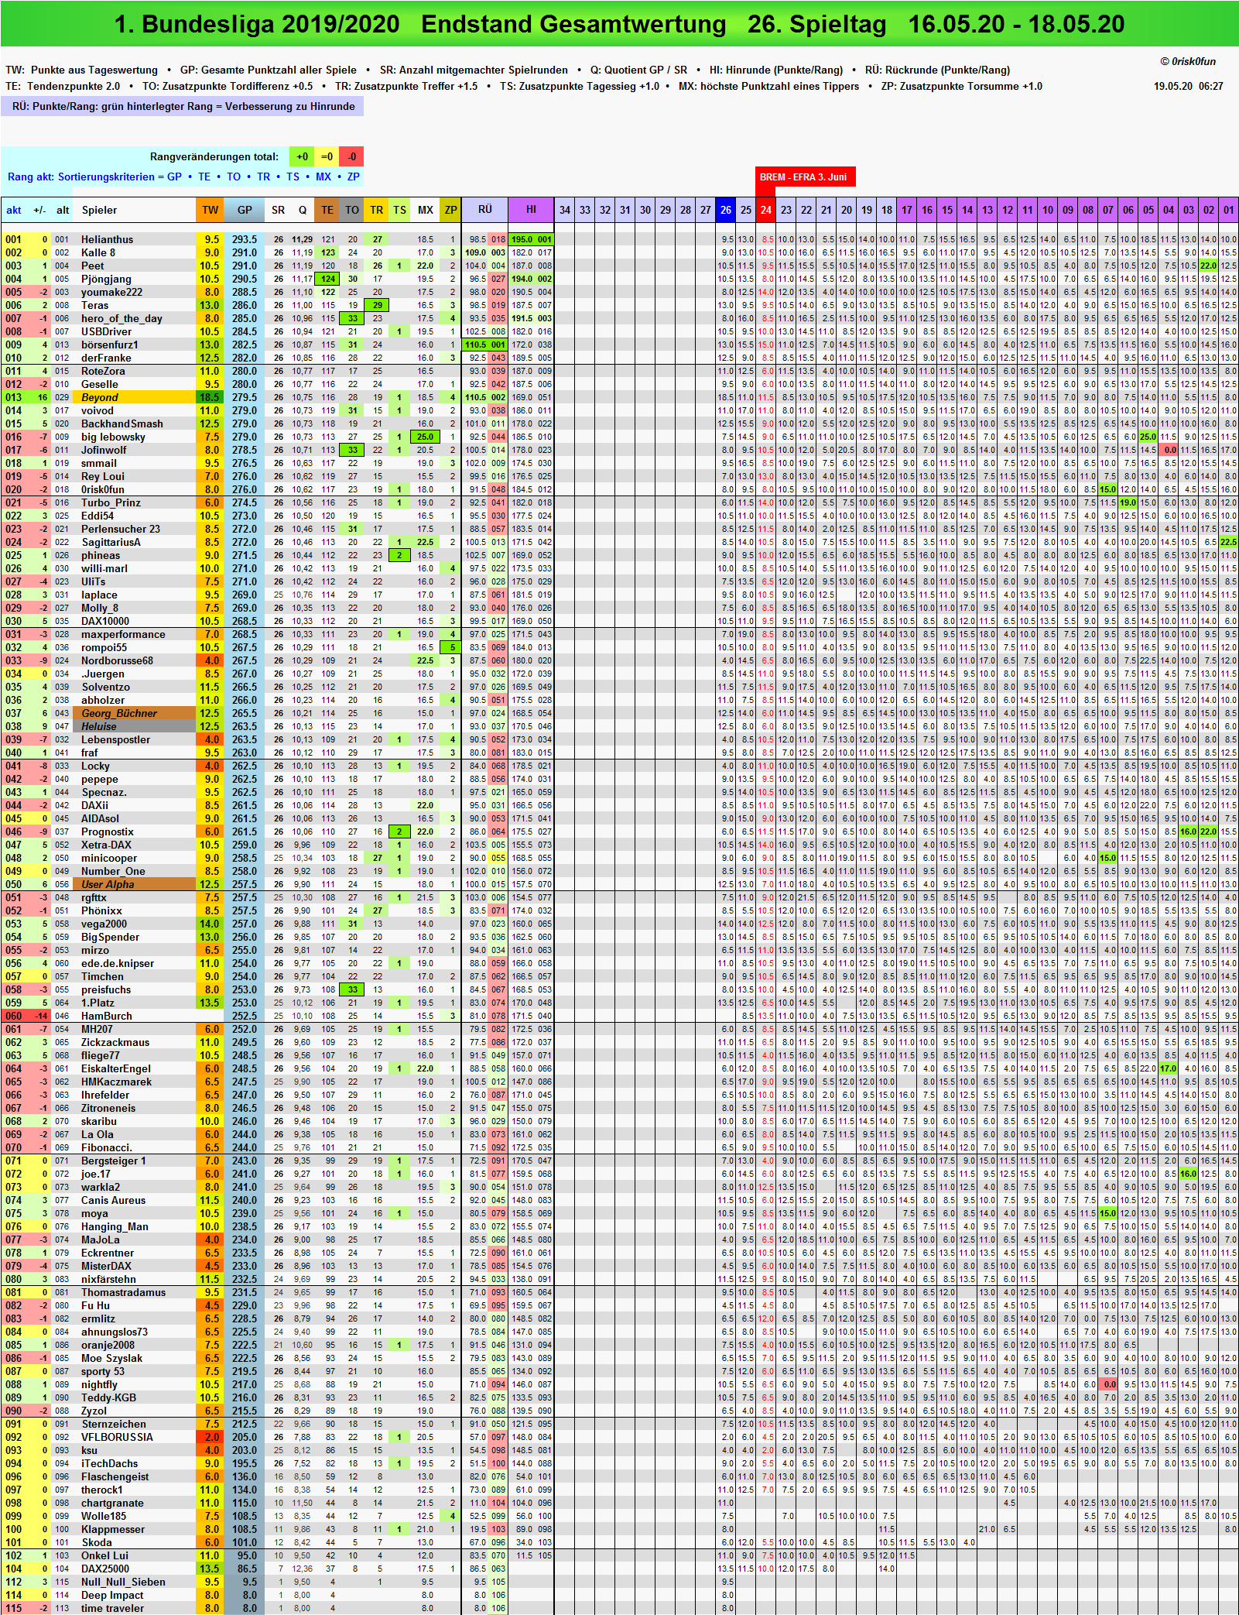This screenshot has width=1239, height=1615.
Task: Select player 'Bergsteiger 1'
Action: pyautogui.click(x=113, y=1161)
